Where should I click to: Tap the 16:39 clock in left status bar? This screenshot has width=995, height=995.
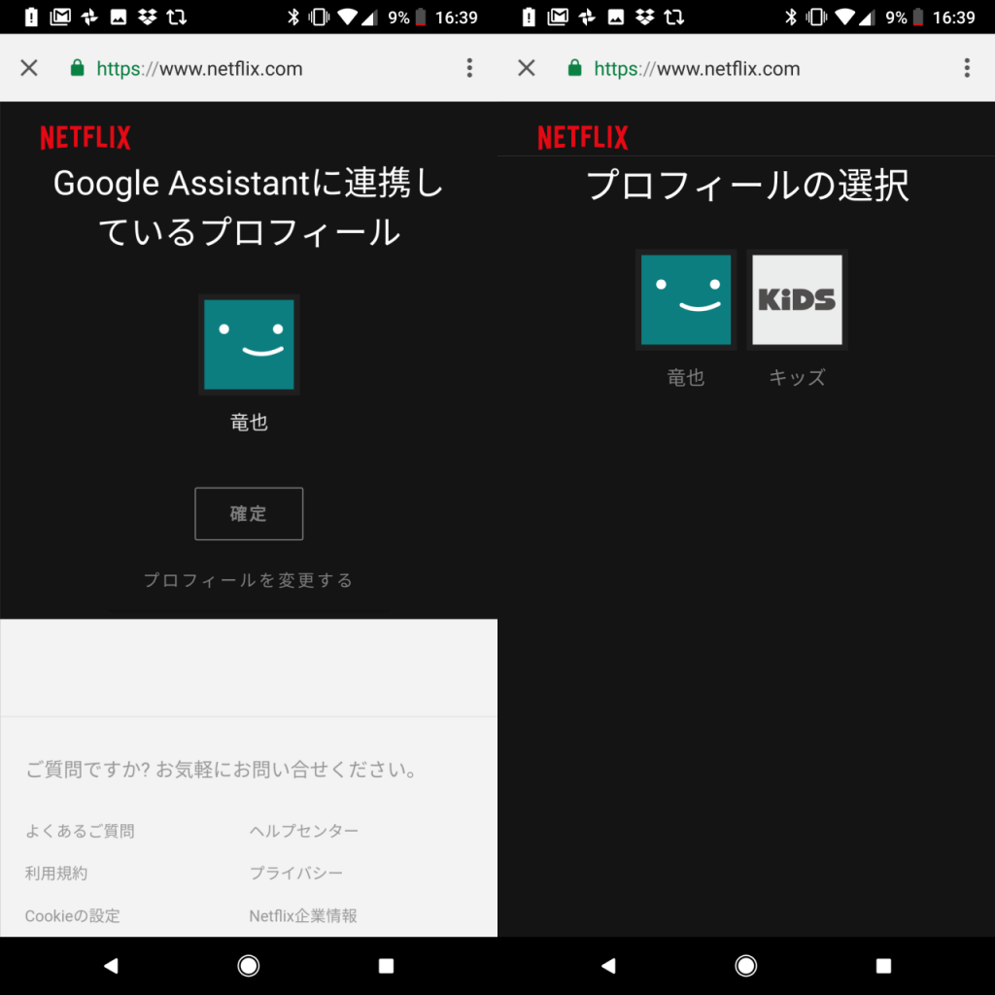(x=457, y=17)
